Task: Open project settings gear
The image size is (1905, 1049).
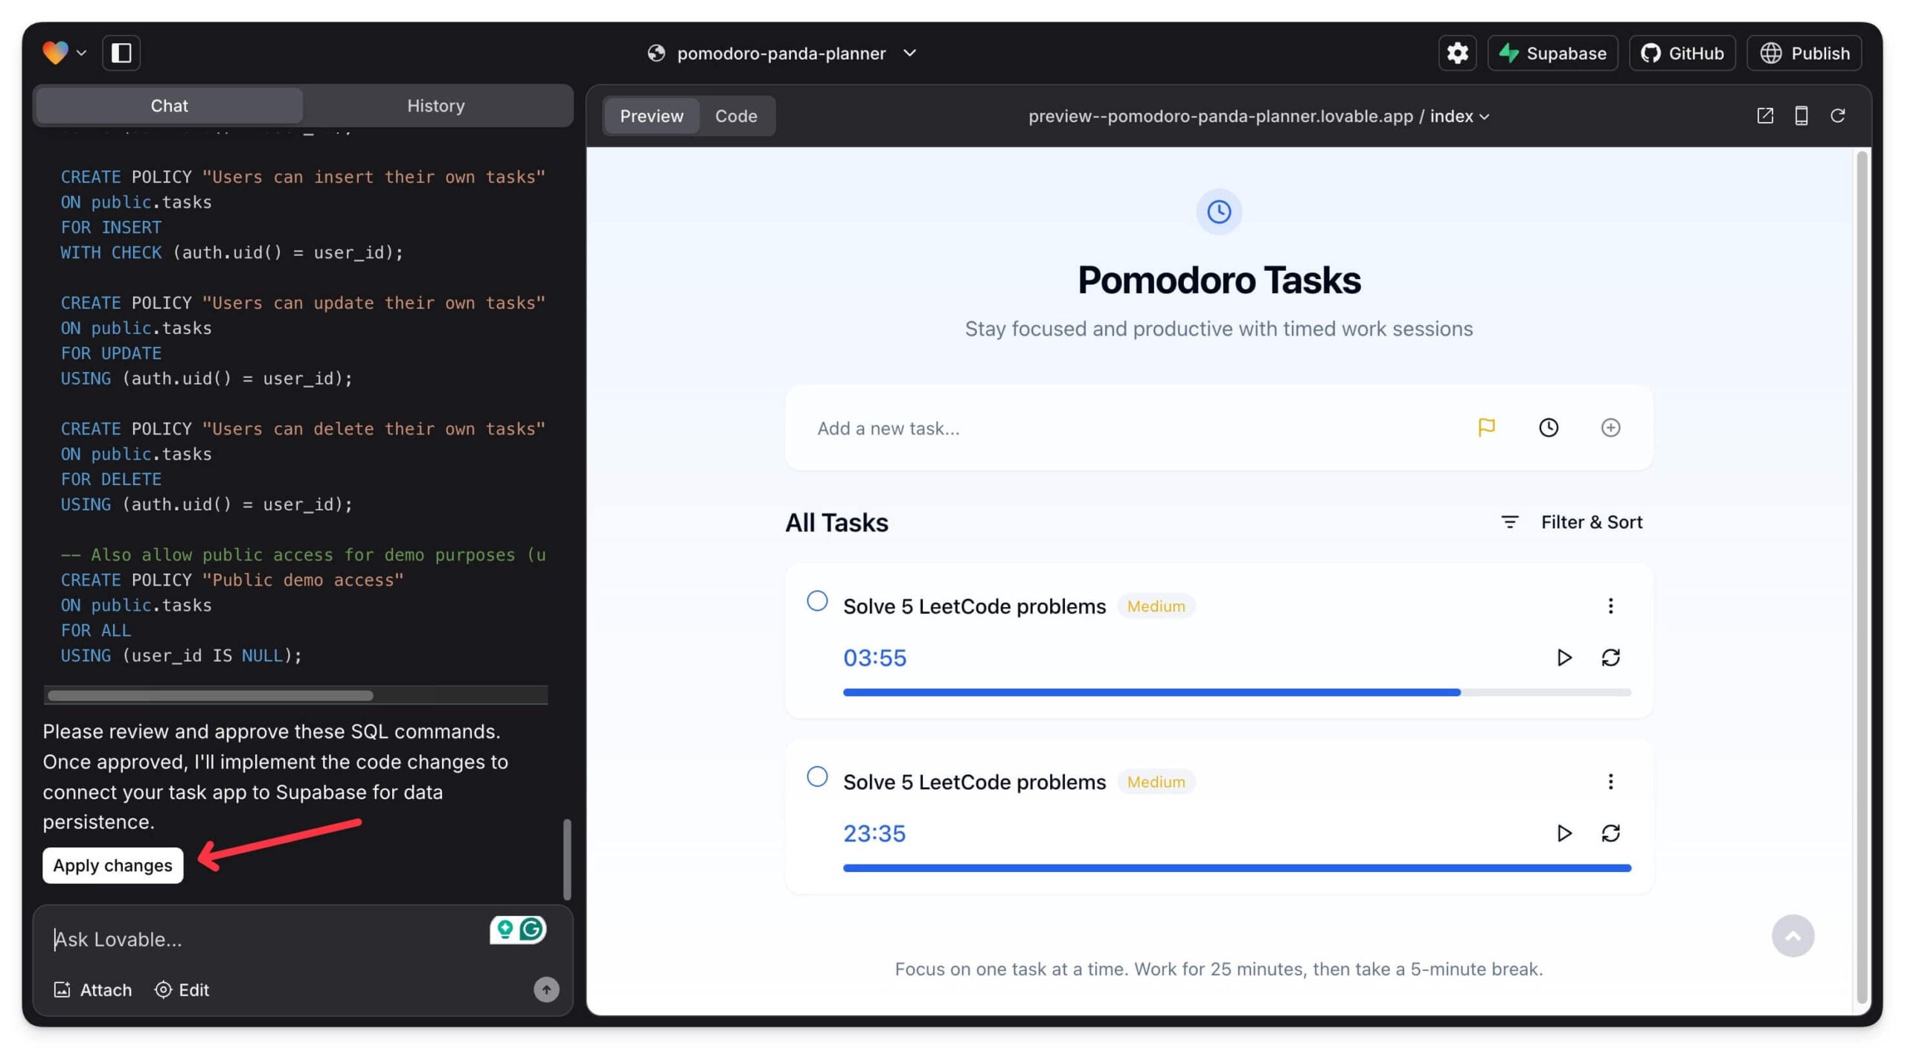Action: [x=1457, y=53]
